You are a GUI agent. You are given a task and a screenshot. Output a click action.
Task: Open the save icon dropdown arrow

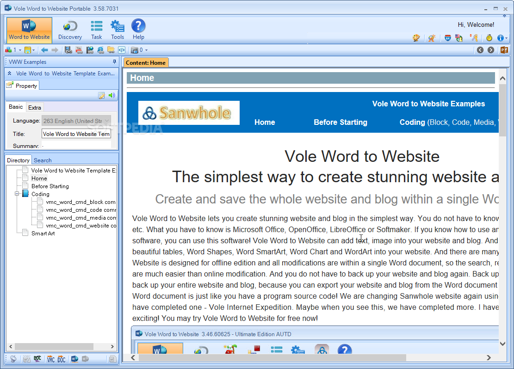[x=33, y=50]
